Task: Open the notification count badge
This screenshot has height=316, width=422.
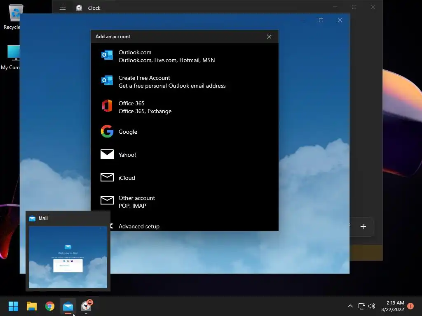Action: 410,306
